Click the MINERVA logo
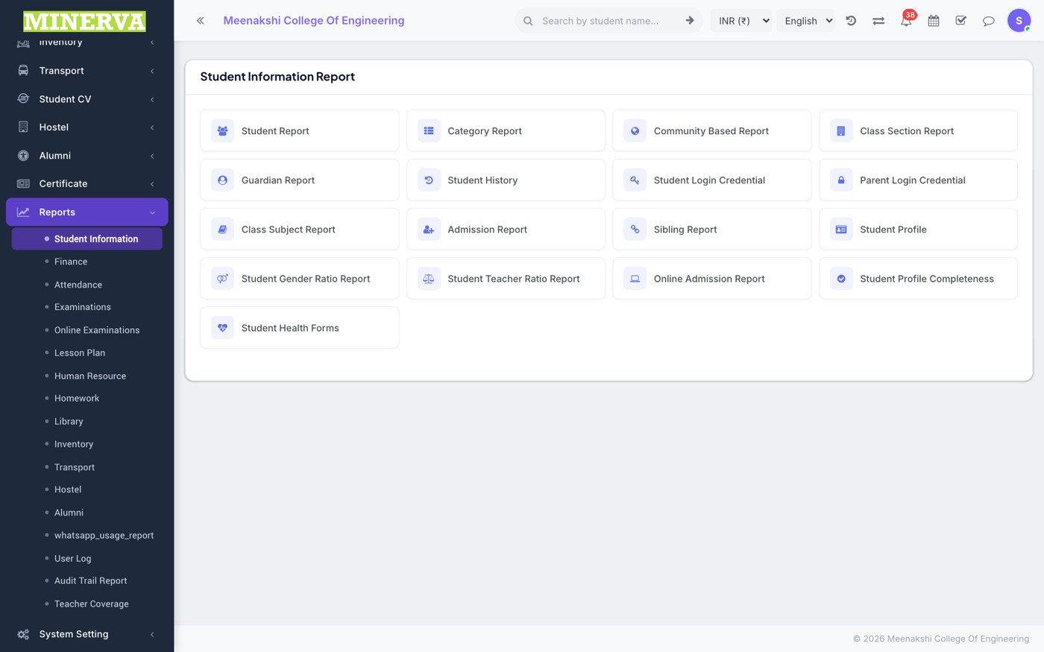Screen dimensions: 1044x652 tap(84, 22)
